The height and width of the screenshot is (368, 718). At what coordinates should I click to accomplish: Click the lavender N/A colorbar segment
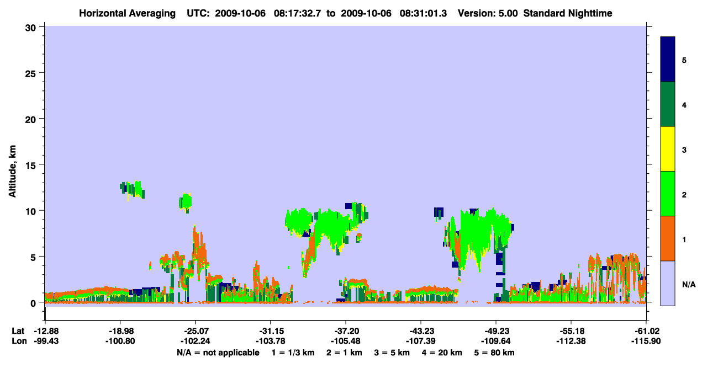click(668, 283)
